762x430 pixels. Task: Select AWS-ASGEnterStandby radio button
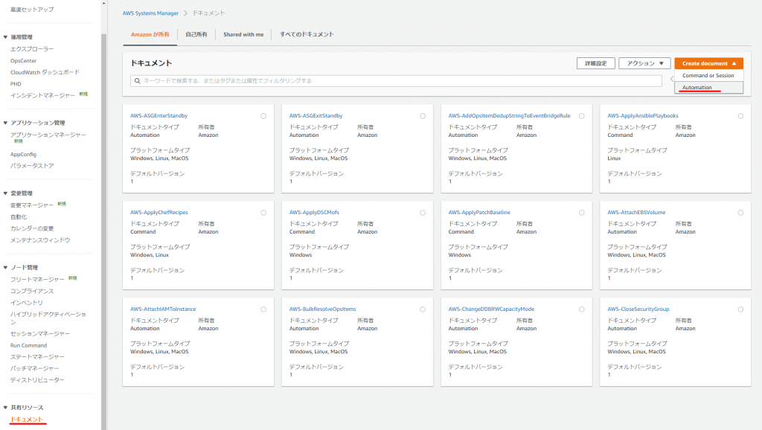point(263,116)
